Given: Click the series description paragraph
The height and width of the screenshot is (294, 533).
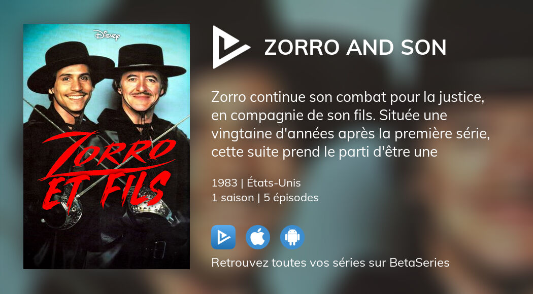Looking at the screenshot, I should coord(350,125).
